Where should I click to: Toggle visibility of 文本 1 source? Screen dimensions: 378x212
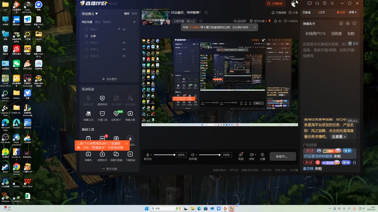tap(124, 29)
